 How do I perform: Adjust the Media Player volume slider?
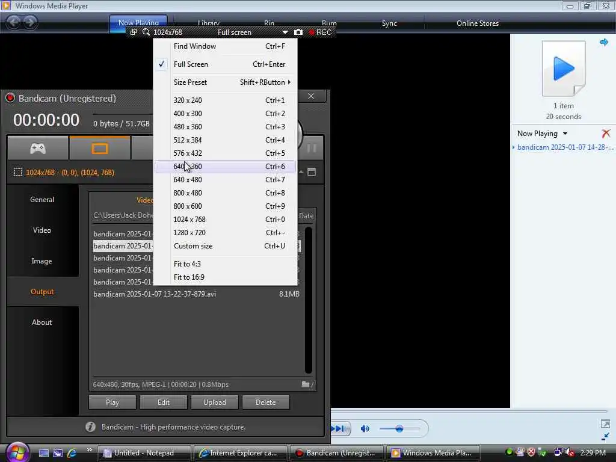click(399, 428)
